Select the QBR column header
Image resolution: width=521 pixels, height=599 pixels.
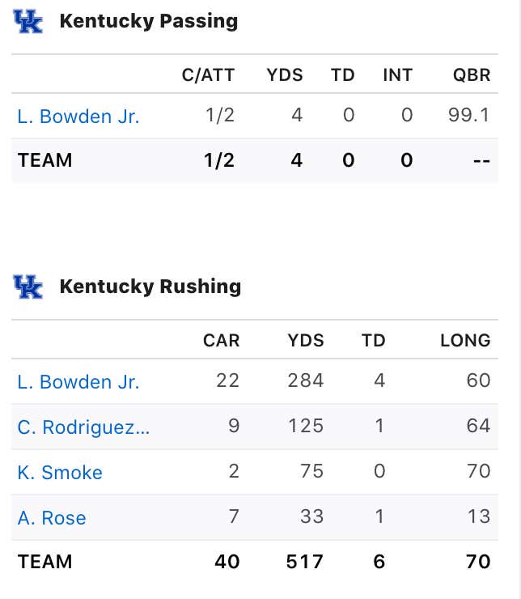click(x=472, y=74)
